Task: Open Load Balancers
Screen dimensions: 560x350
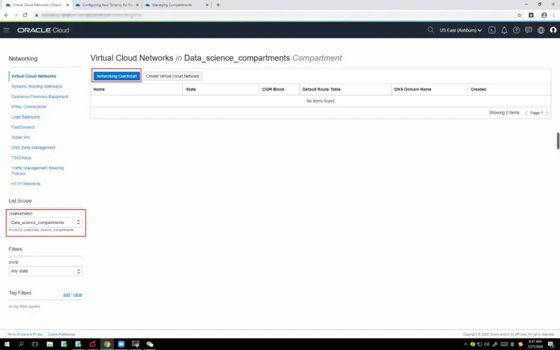Action: point(25,117)
